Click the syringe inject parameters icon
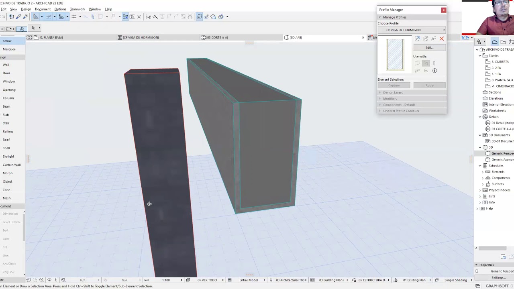Image resolution: width=514 pixels, height=289 pixels. (25, 16)
